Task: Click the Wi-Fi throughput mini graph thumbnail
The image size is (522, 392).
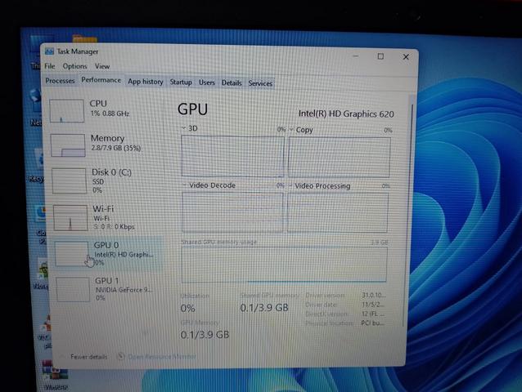Action: 70,218
